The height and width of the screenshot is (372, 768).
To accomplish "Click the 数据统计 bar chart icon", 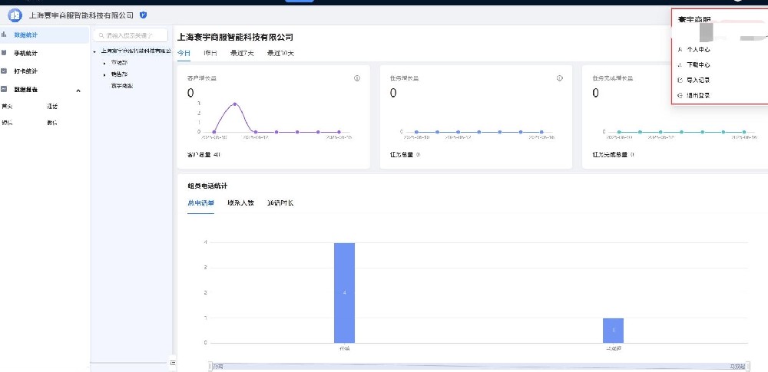I will (4, 35).
